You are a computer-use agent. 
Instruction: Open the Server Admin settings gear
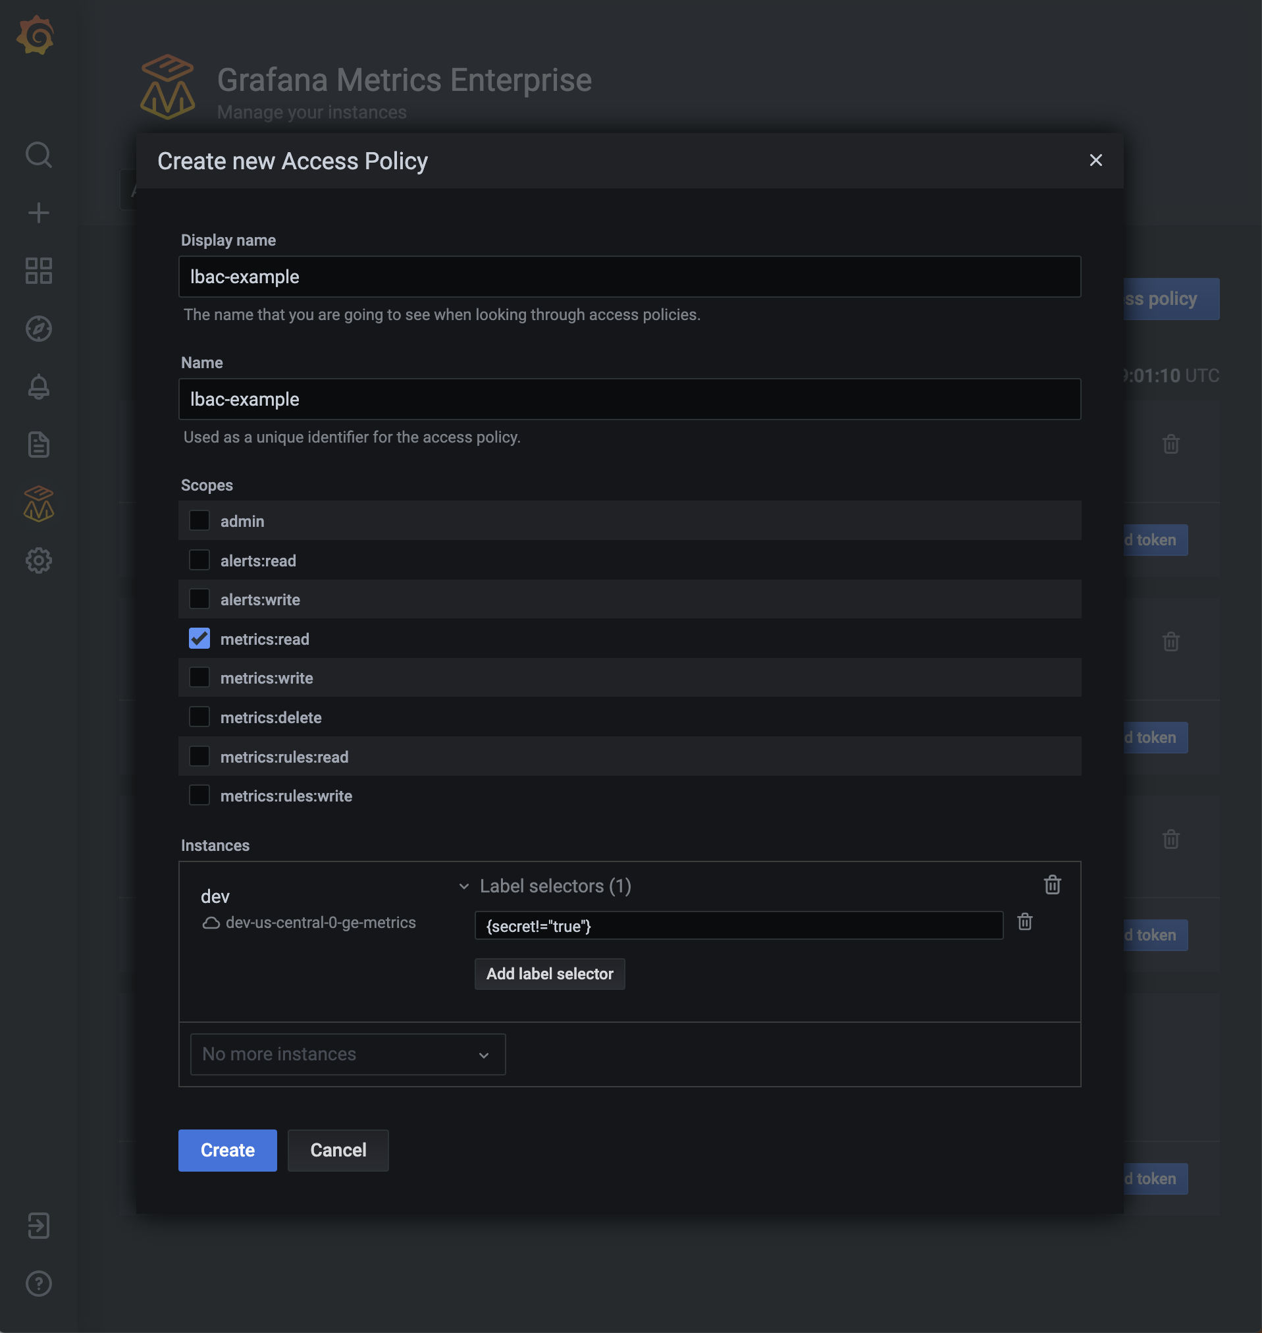coord(38,560)
